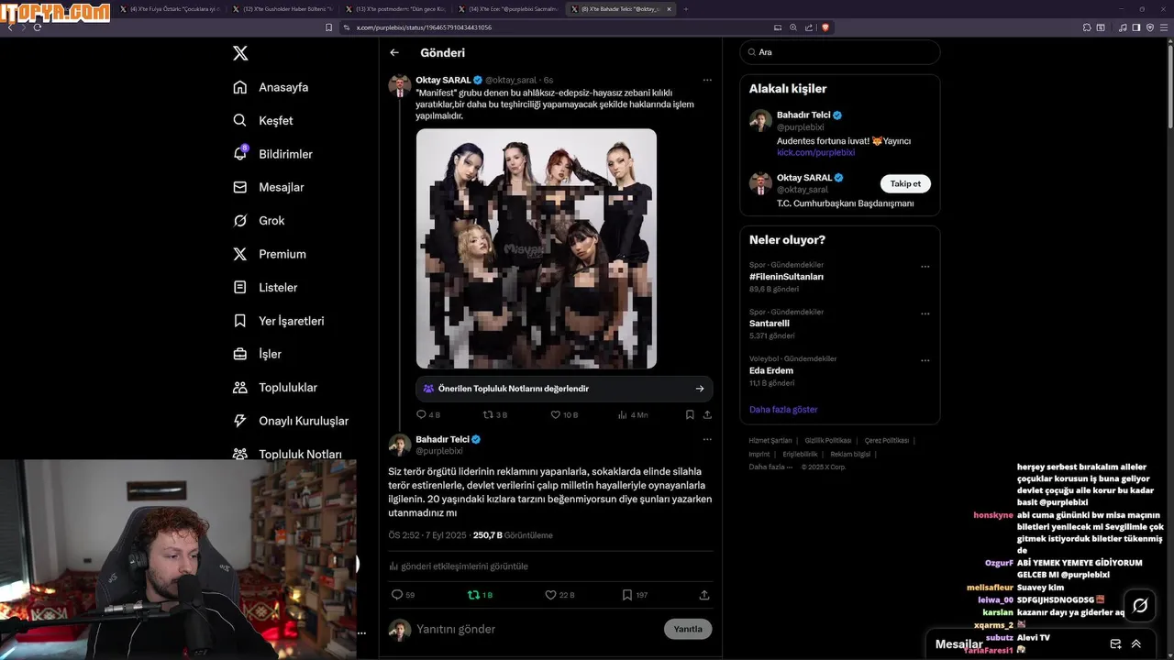
Task: Open options for Santarelli trend
Action: tap(925, 313)
